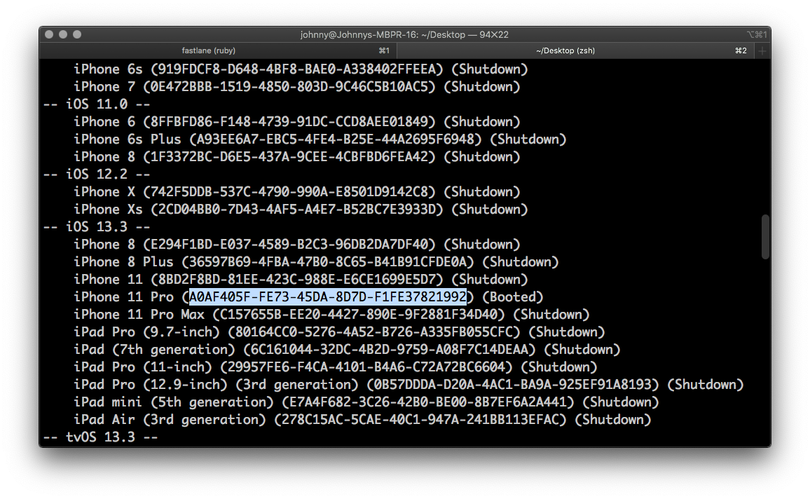Click the iPhone X 742F5DDB line

click(x=296, y=192)
